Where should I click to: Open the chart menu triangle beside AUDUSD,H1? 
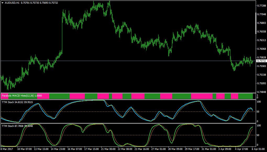pos(3,3)
